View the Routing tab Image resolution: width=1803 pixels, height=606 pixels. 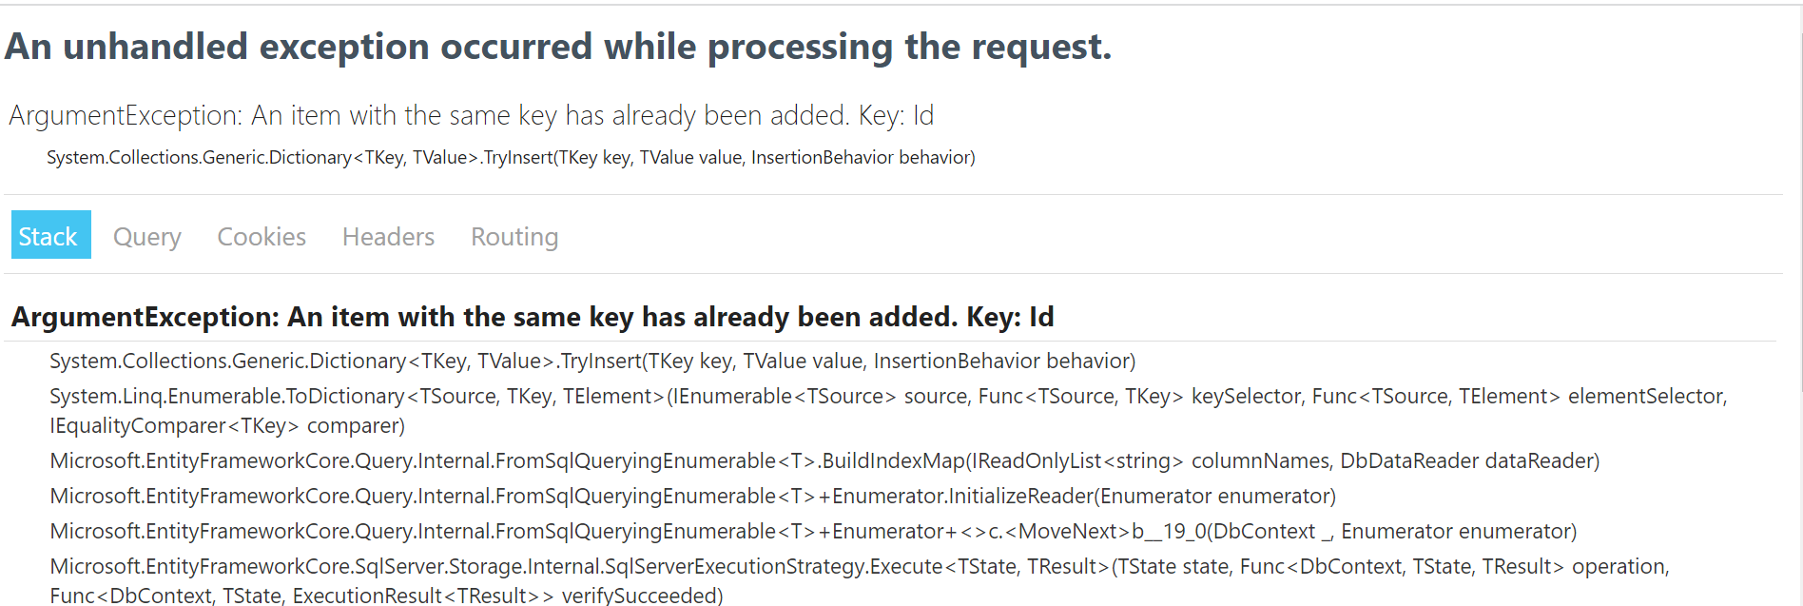coord(514,237)
